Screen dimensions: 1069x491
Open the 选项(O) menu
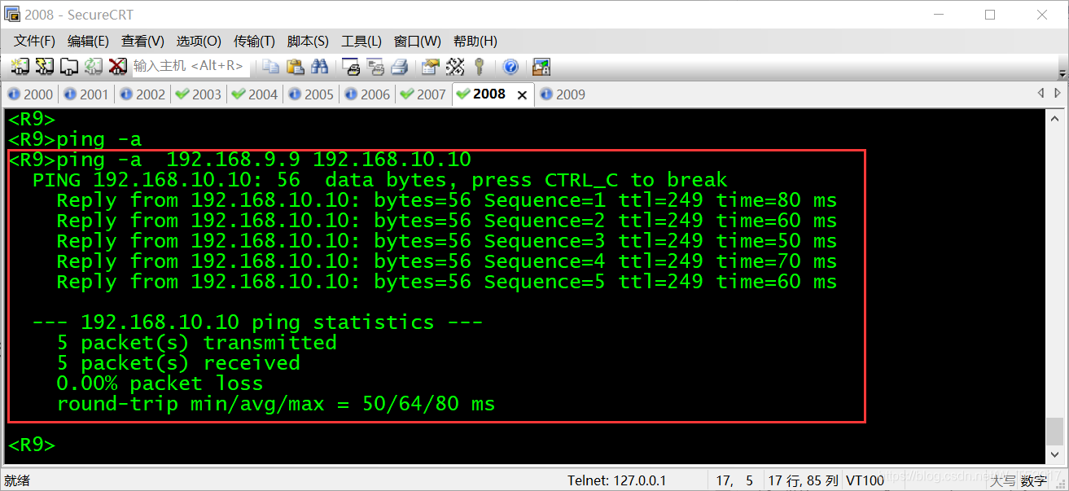point(199,41)
